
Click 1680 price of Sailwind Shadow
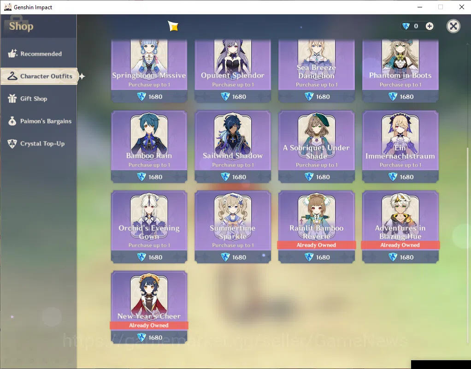(239, 177)
